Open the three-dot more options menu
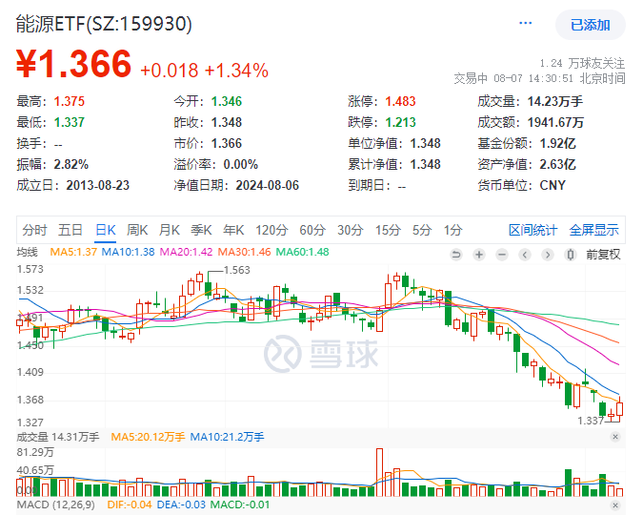The width and height of the screenshot is (643, 515). (x=525, y=24)
